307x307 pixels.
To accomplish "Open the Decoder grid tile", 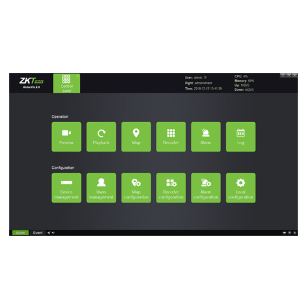I will 171,137.
